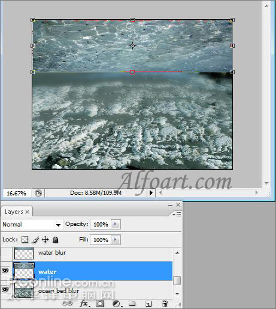Select the water layer
Screen dimensions: 276x309
[93, 271]
